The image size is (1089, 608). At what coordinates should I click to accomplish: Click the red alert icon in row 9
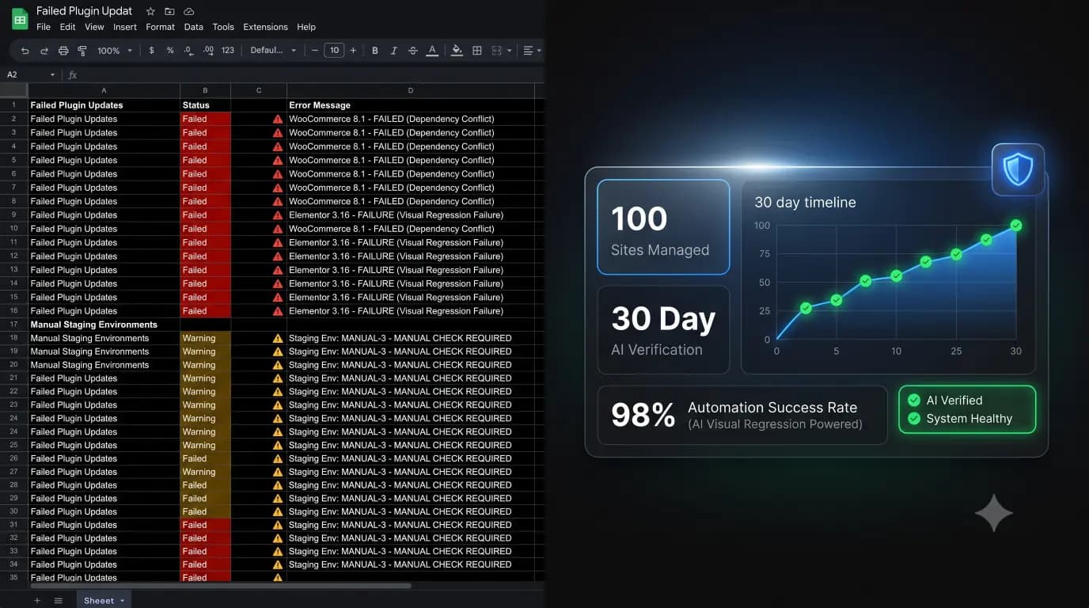tap(278, 215)
